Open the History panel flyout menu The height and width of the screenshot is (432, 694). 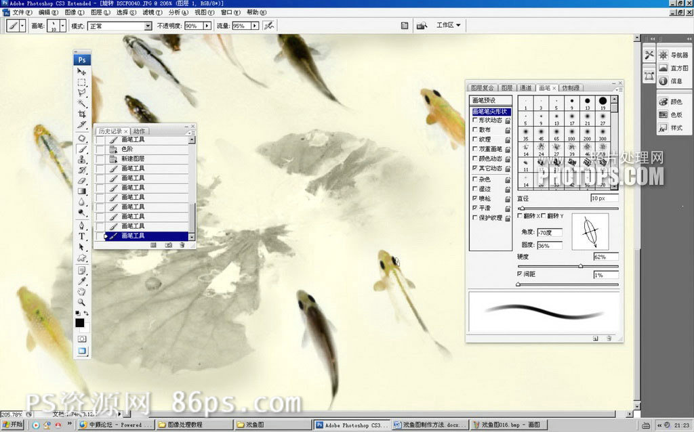pyautogui.click(x=191, y=132)
